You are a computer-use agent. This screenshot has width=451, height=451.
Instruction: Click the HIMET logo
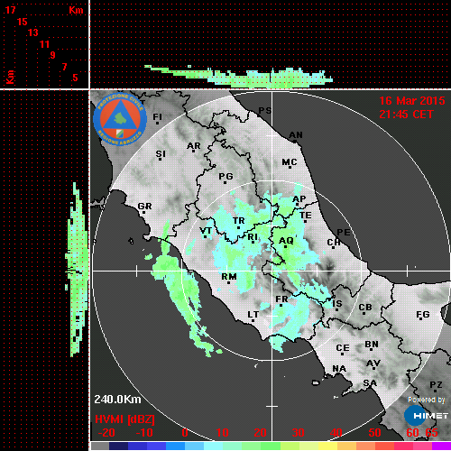(x=426, y=416)
